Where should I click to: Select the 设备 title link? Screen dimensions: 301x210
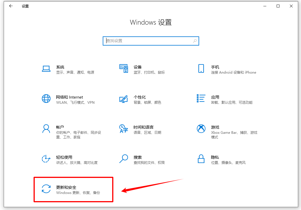pyautogui.click(x=137, y=67)
